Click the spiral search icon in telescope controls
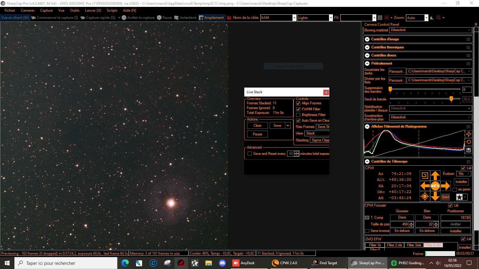 pos(425,175)
